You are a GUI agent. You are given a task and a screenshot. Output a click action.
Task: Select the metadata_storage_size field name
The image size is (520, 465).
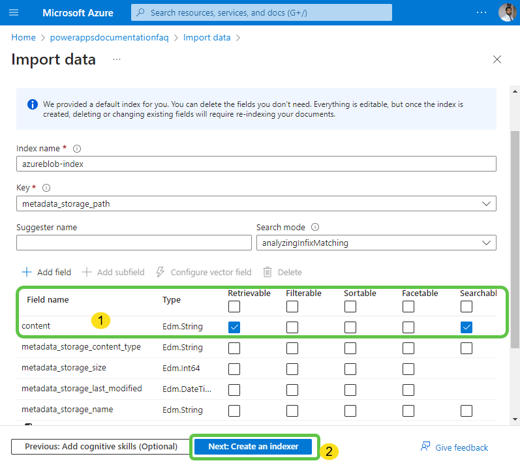click(x=64, y=368)
